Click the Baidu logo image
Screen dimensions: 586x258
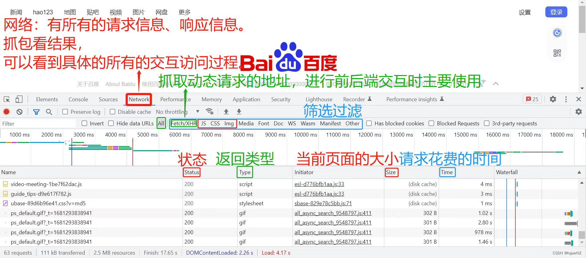[x=289, y=57]
